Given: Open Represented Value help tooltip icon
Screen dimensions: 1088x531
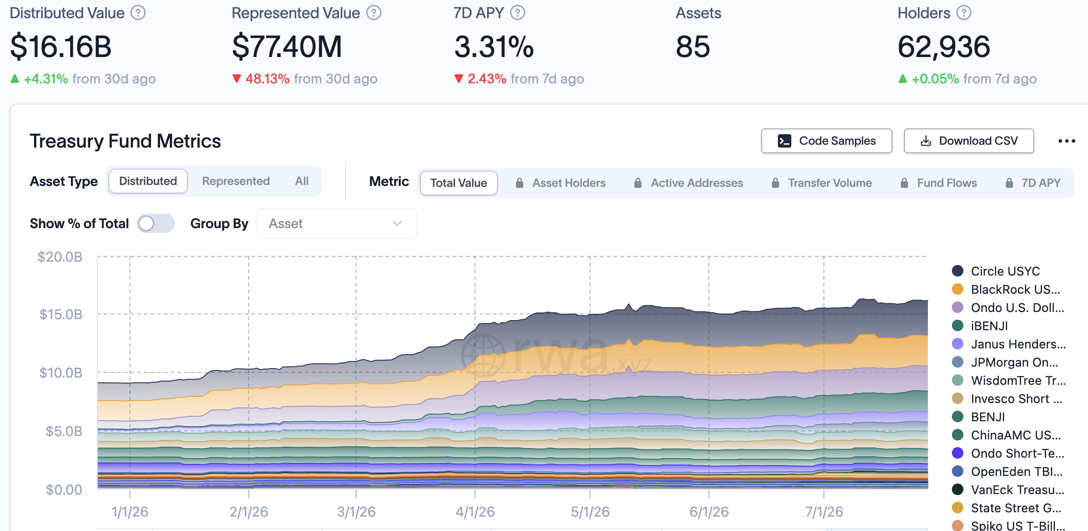Looking at the screenshot, I should point(374,13).
